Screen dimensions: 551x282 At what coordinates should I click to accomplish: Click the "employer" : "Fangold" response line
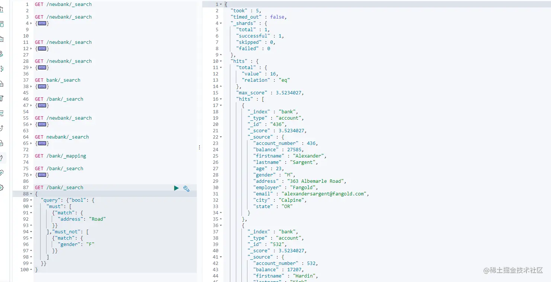click(286, 188)
